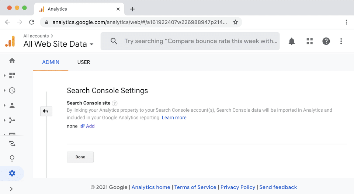Open the Discover lightbulb icon
The width and height of the screenshot is (354, 194).
click(12, 158)
